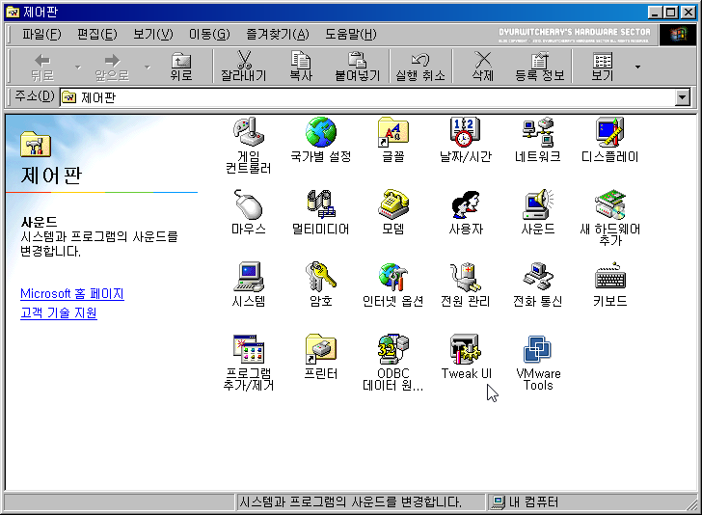Maximize the 제어판 window
702x515 pixels.
pyautogui.click(x=670, y=13)
